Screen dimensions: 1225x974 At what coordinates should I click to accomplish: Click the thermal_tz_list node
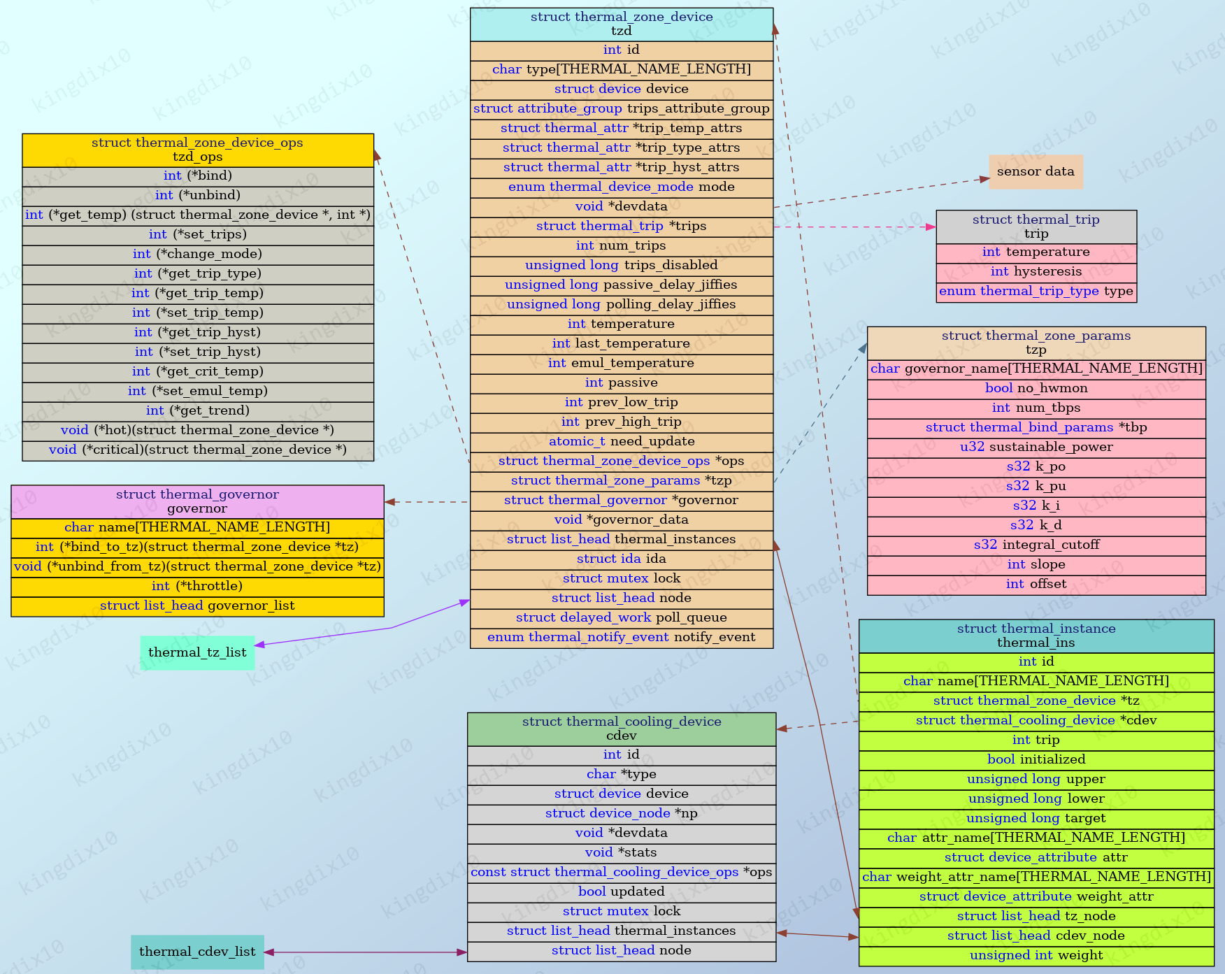198,652
